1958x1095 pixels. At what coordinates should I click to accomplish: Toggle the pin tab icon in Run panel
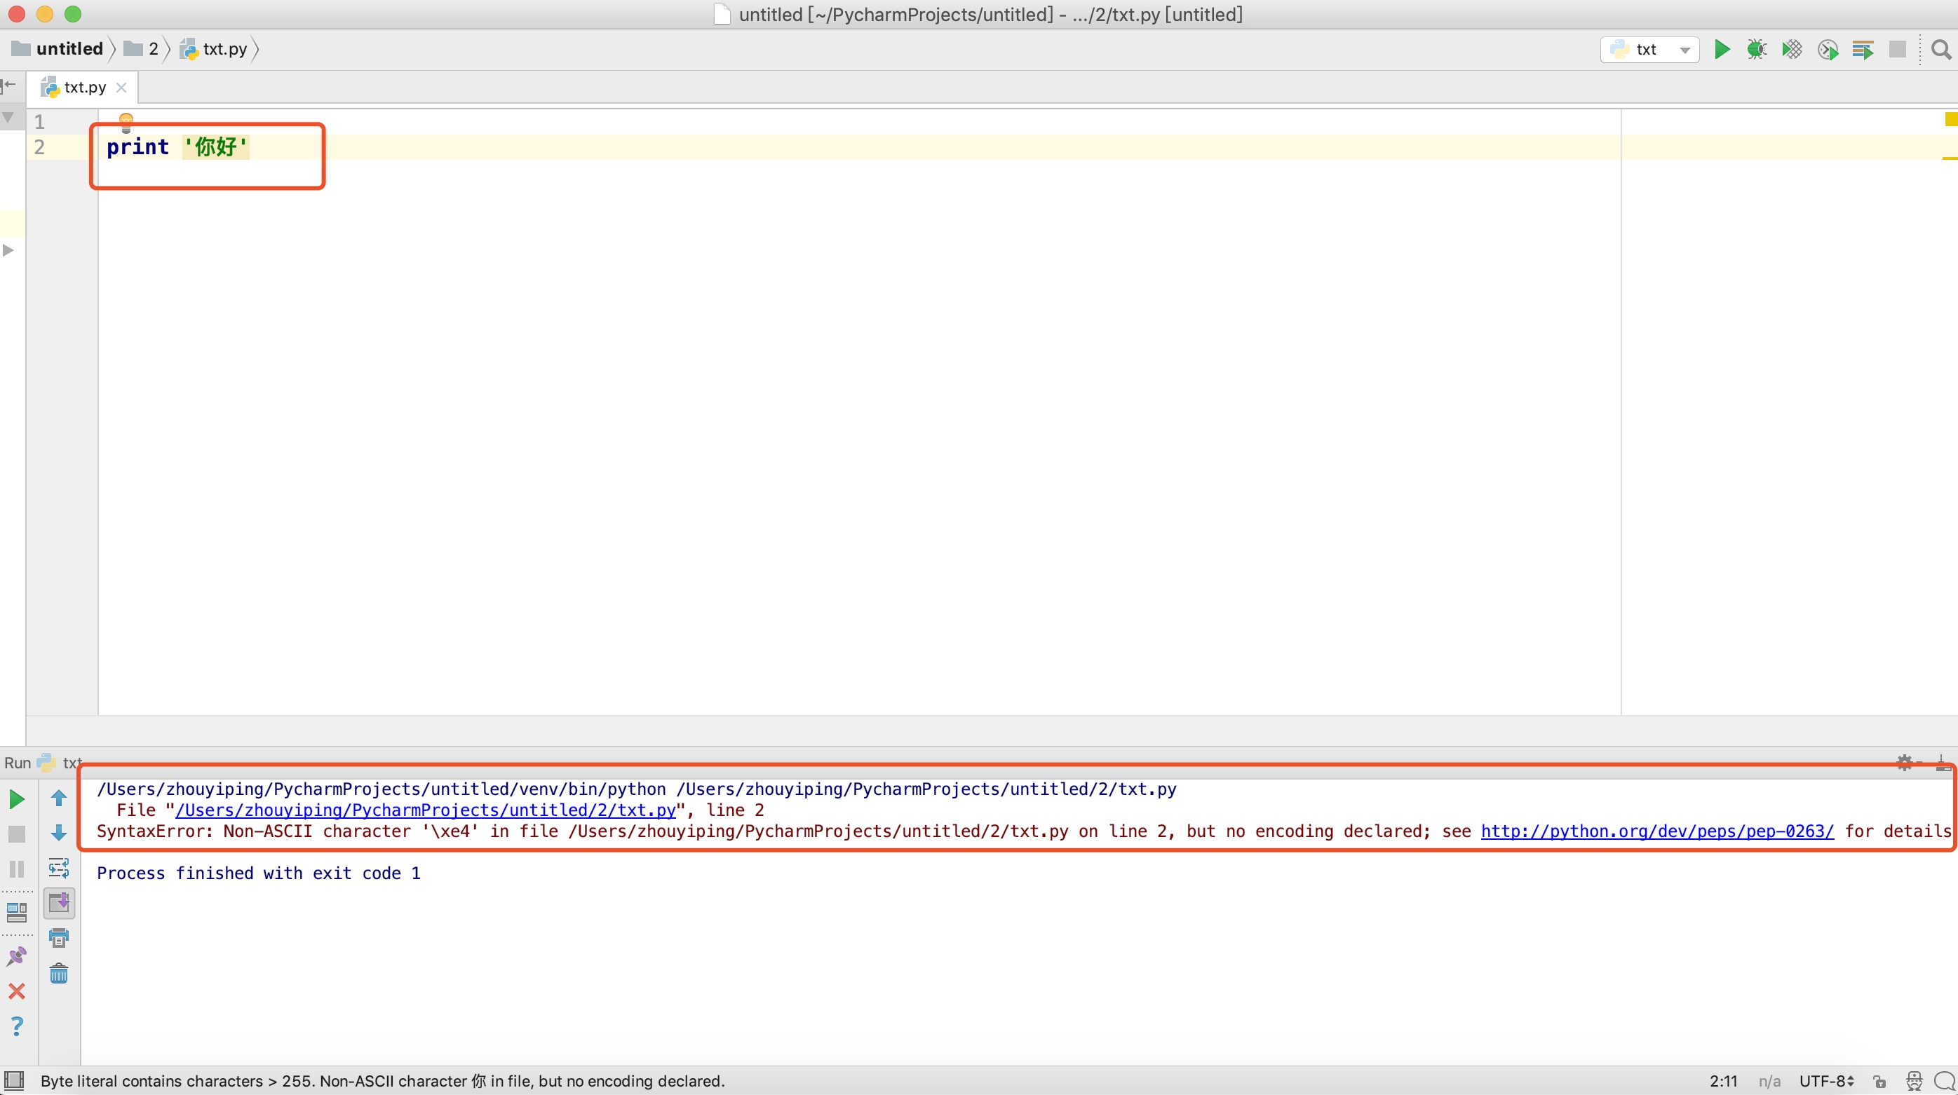point(17,956)
